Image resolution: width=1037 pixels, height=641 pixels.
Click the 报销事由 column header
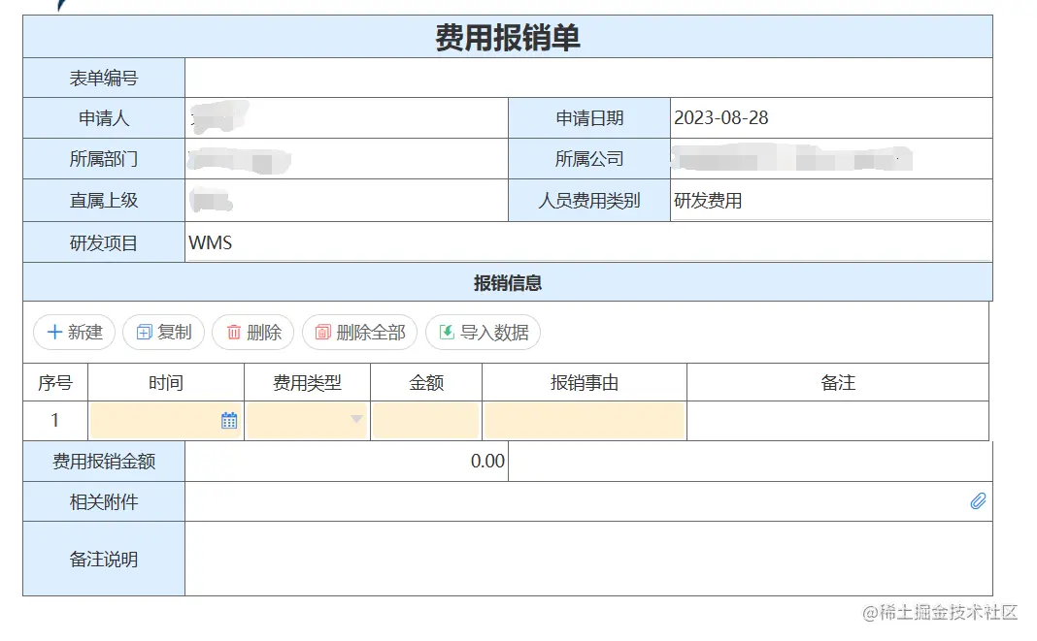click(585, 383)
